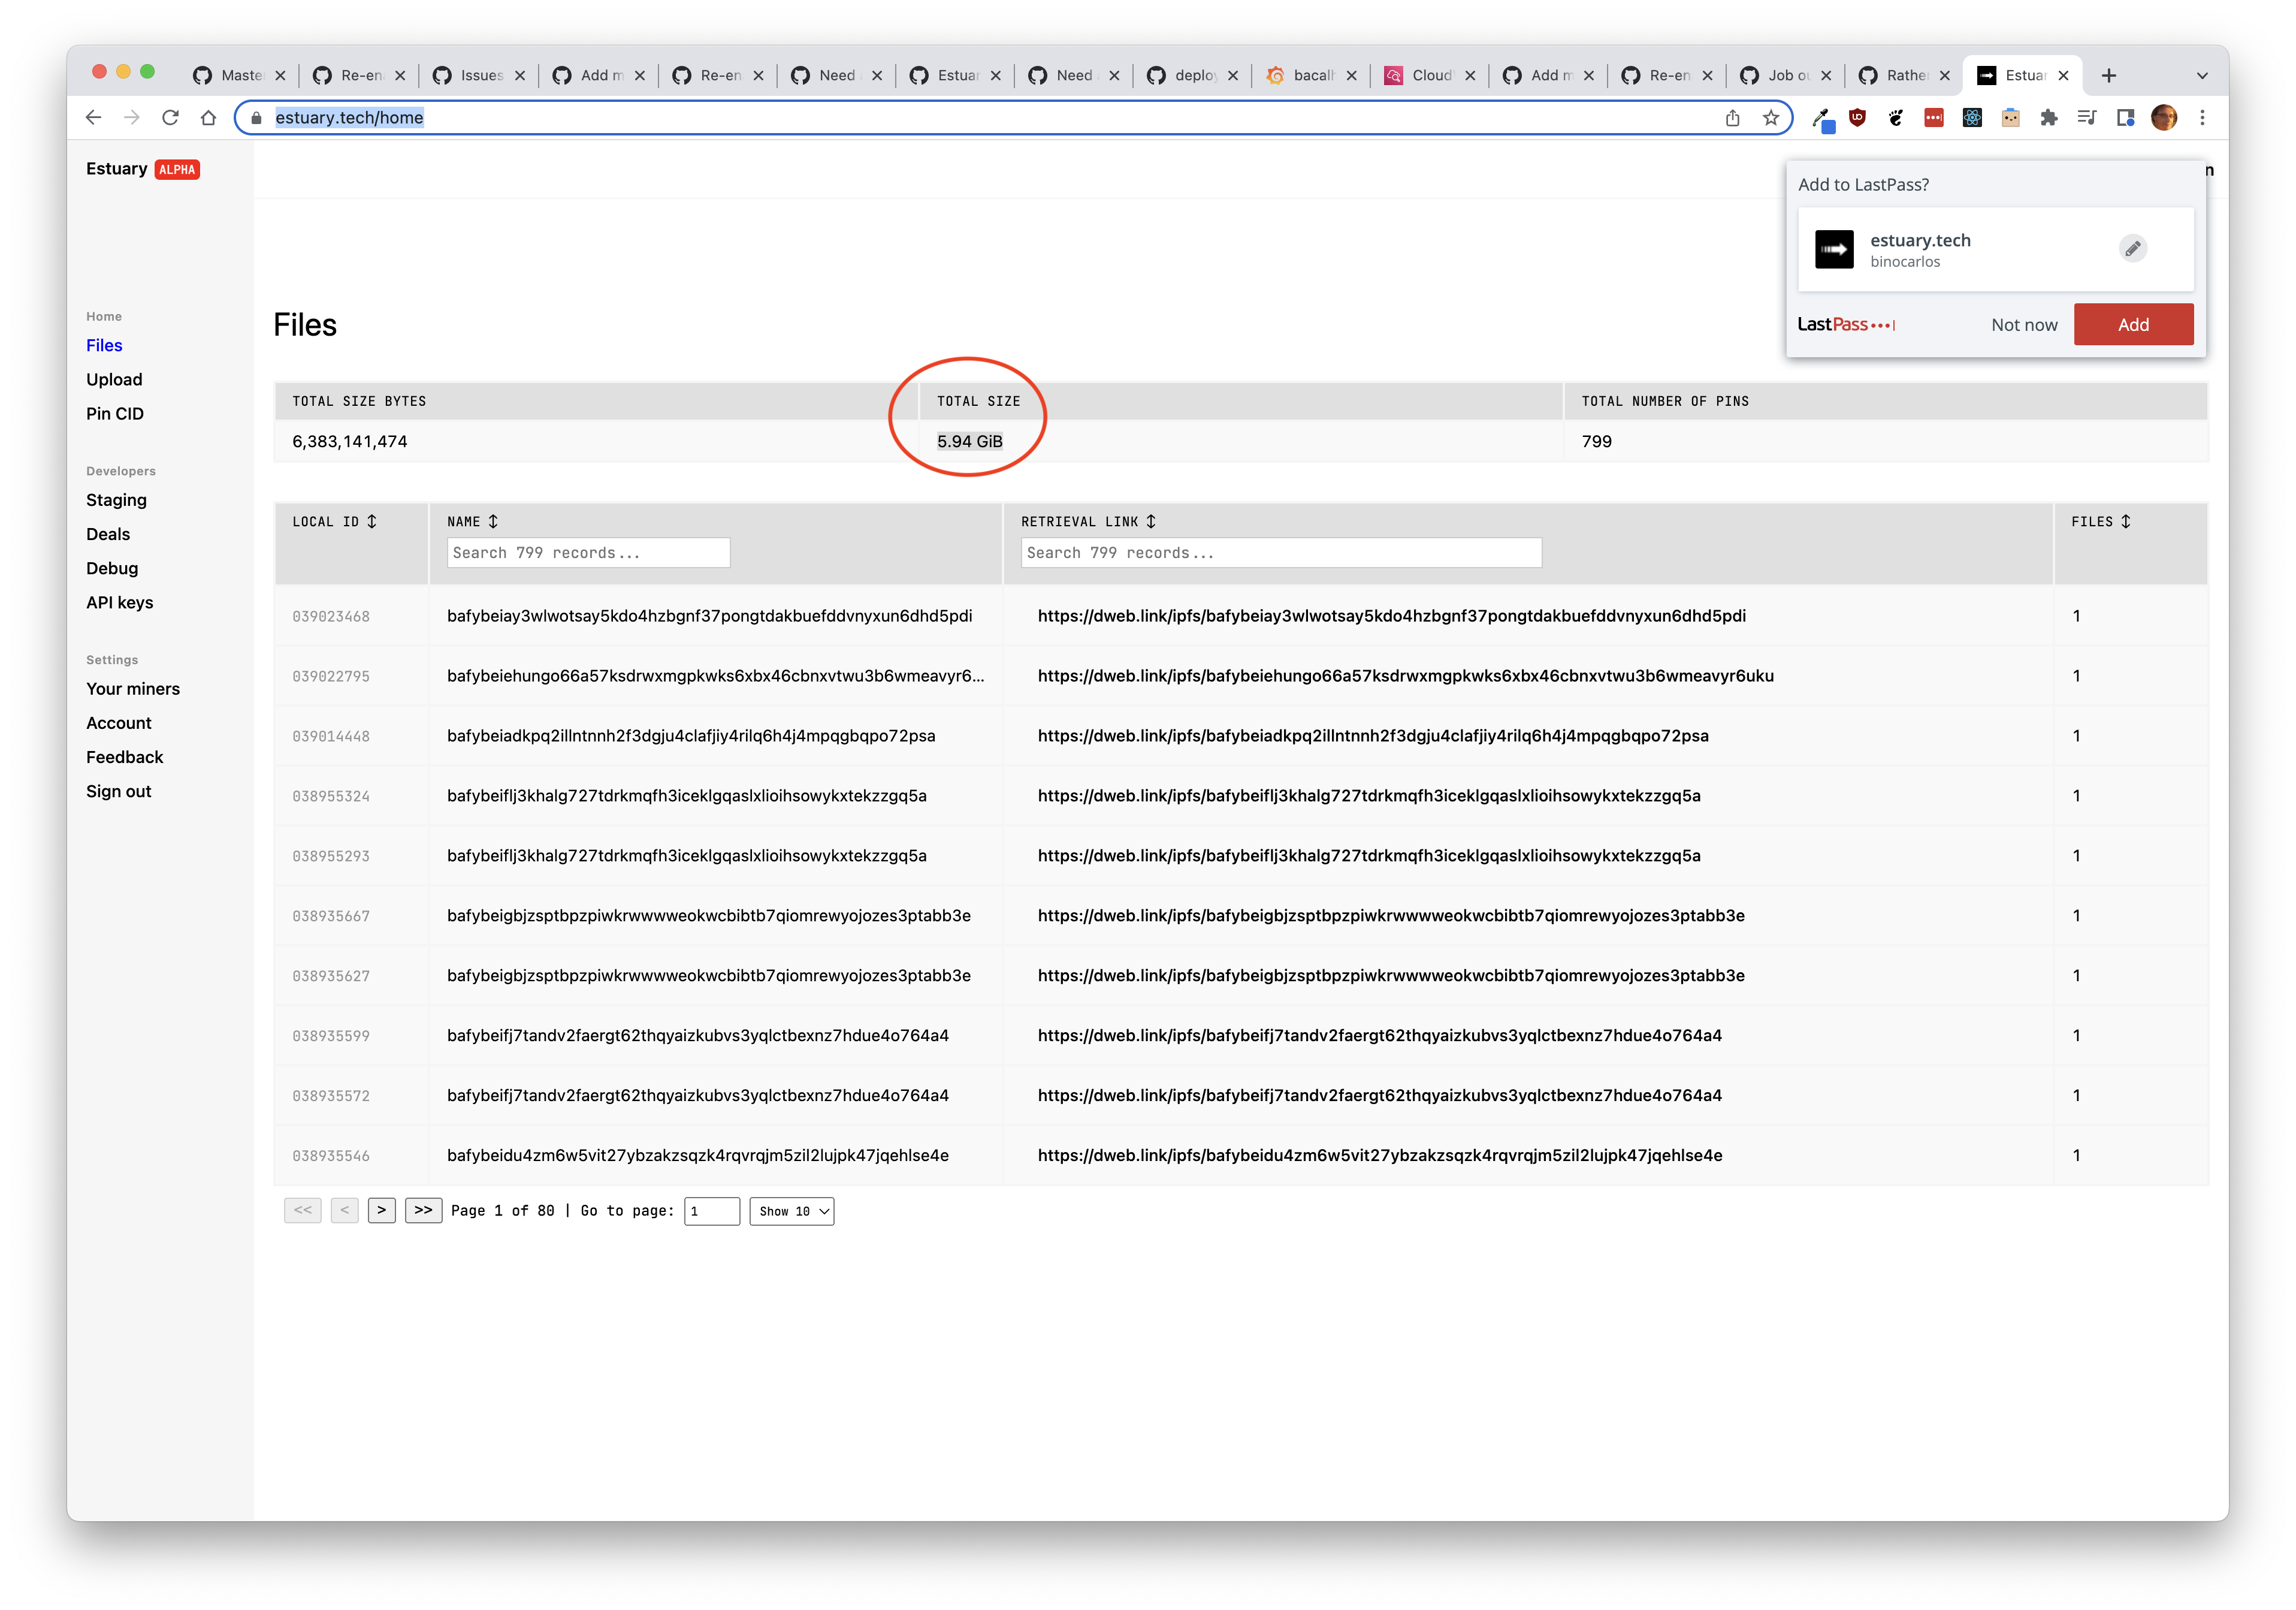The width and height of the screenshot is (2296, 1610).
Task: Open the Show 10 rows dropdown
Action: click(x=792, y=1211)
